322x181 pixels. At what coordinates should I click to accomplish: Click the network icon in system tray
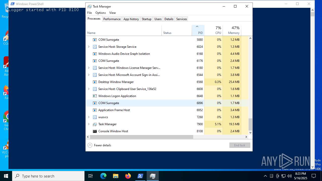(284, 176)
